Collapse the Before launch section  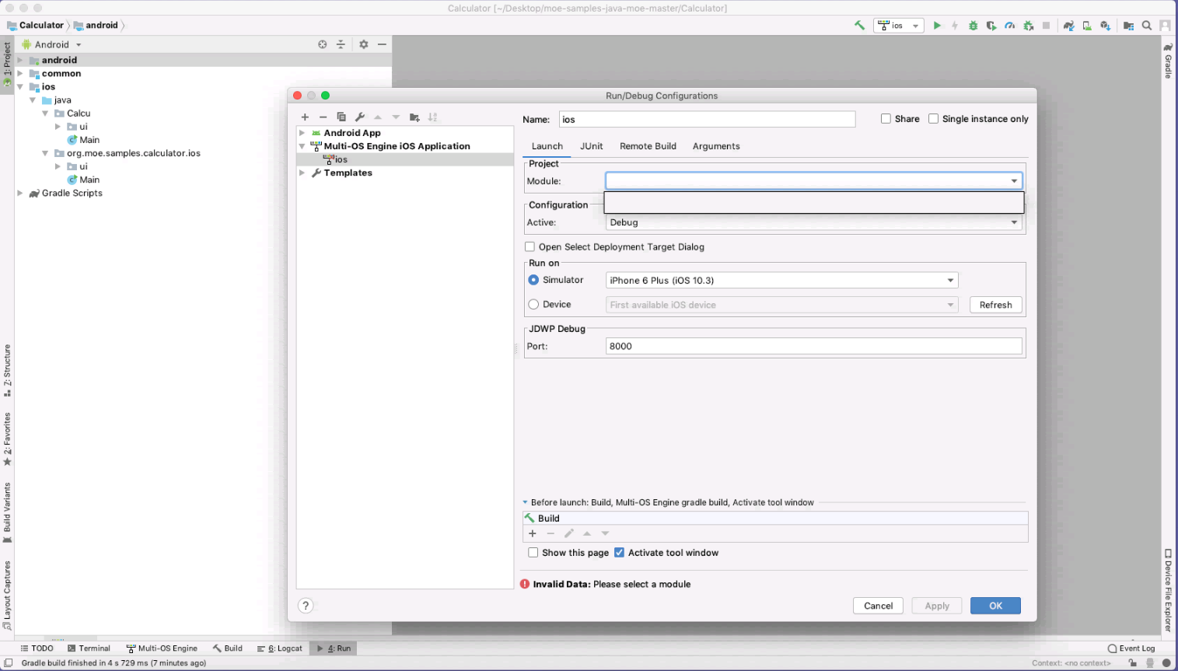[526, 502]
